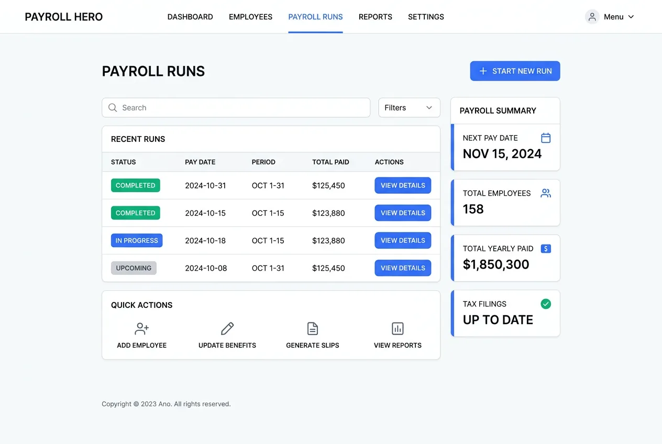Toggle the COMPLETED status badge on the 2024-10-31 run

[x=135, y=185]
